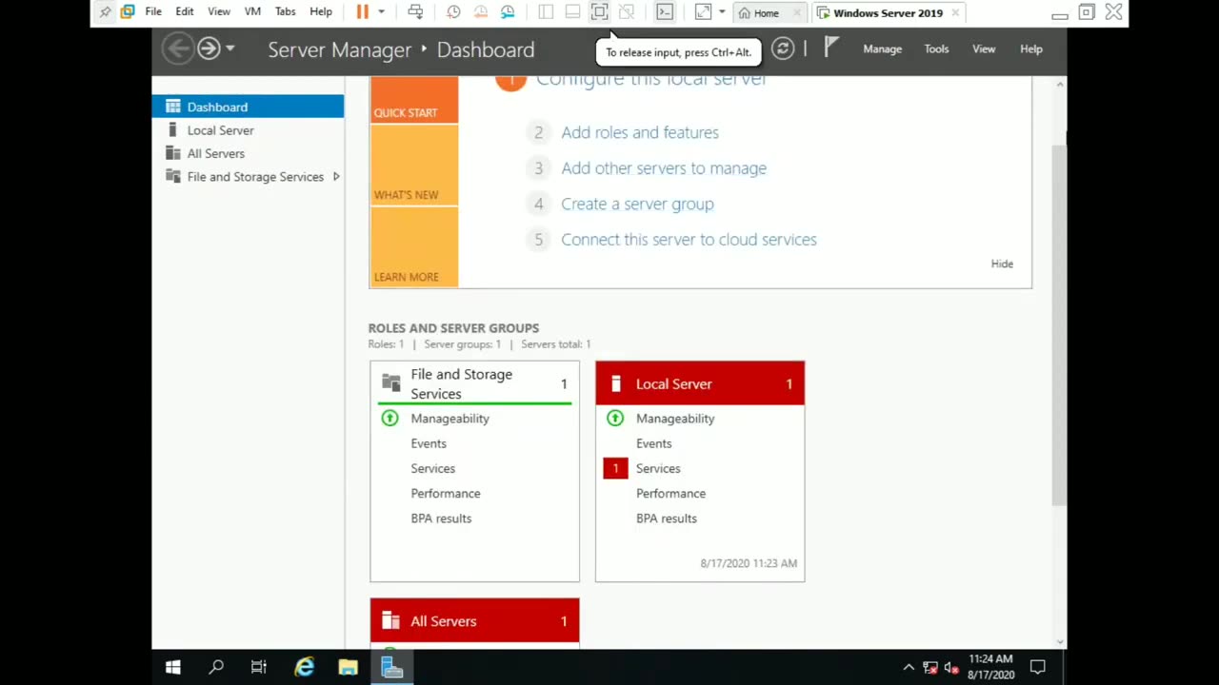1219x685 pixels.
Task: Click the VMware pin toolbar icon
Action: point(105,12)
